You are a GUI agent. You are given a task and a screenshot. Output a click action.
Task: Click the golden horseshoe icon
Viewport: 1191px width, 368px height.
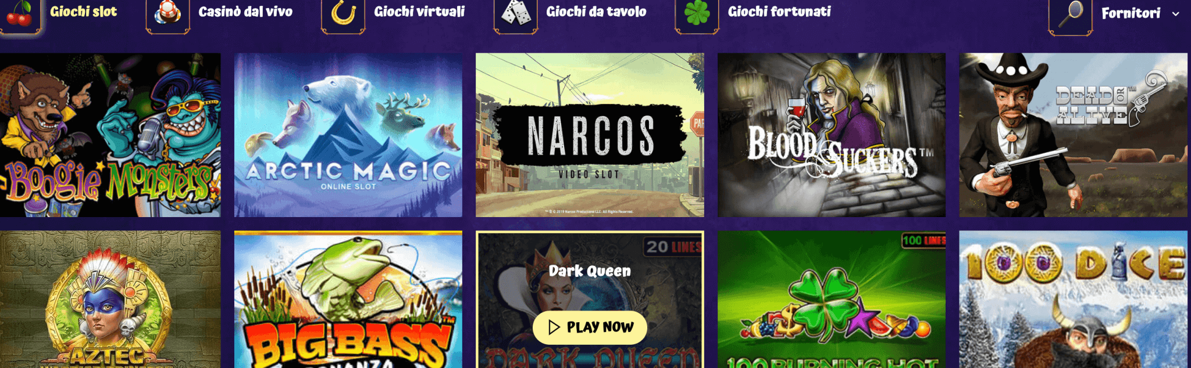343,13
